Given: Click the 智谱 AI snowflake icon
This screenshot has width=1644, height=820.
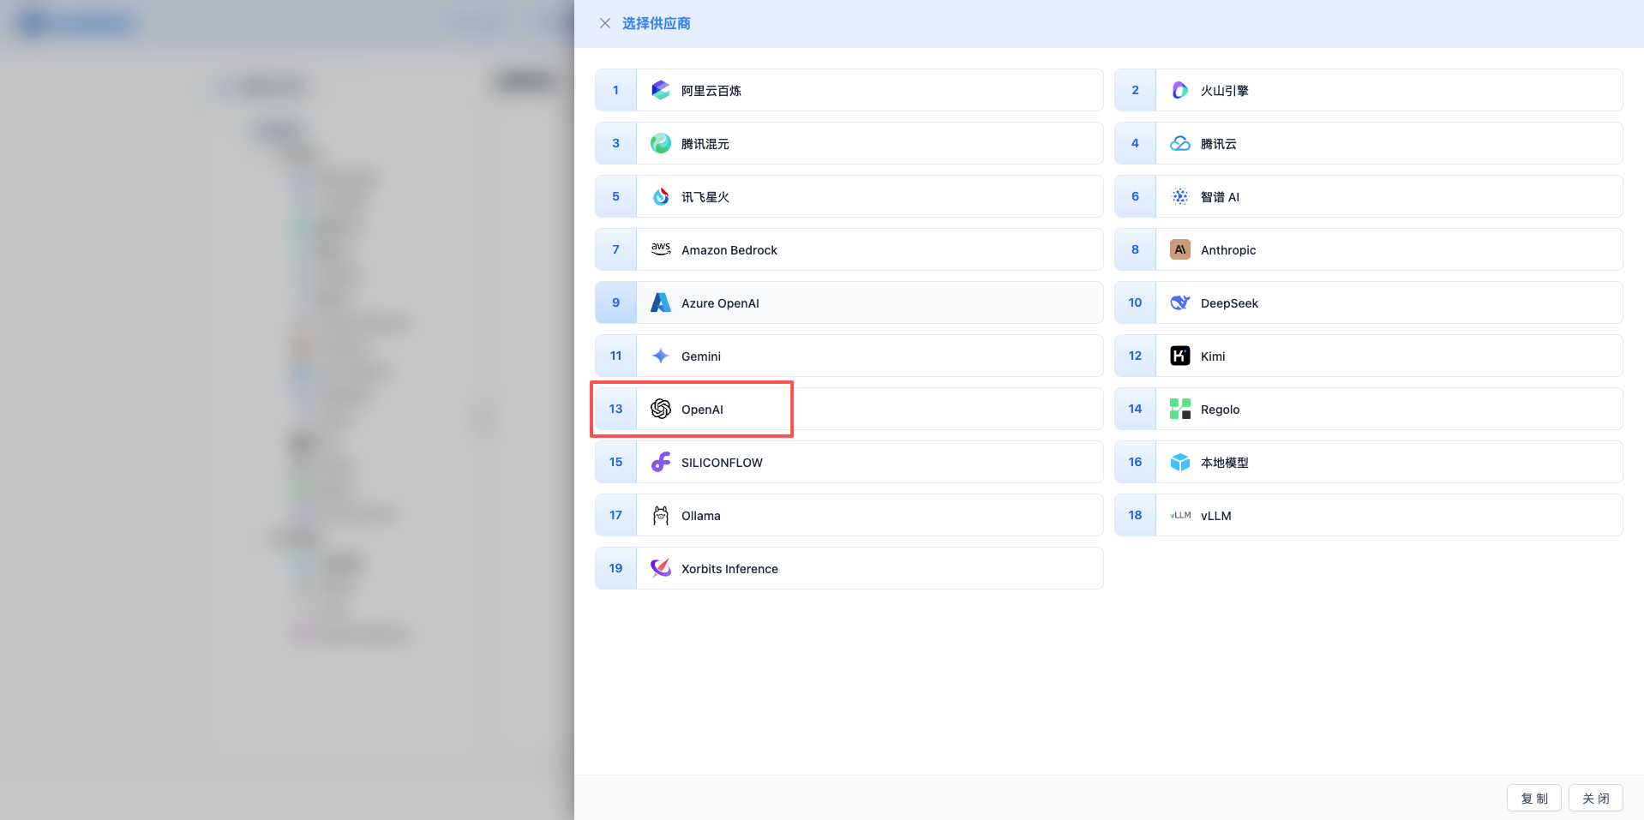Looking at the screenshot, I should click(x=1179, y=196).
